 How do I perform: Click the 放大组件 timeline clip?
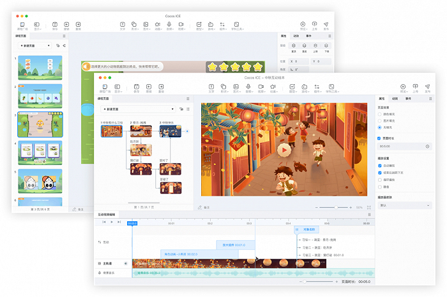[235, 245]
